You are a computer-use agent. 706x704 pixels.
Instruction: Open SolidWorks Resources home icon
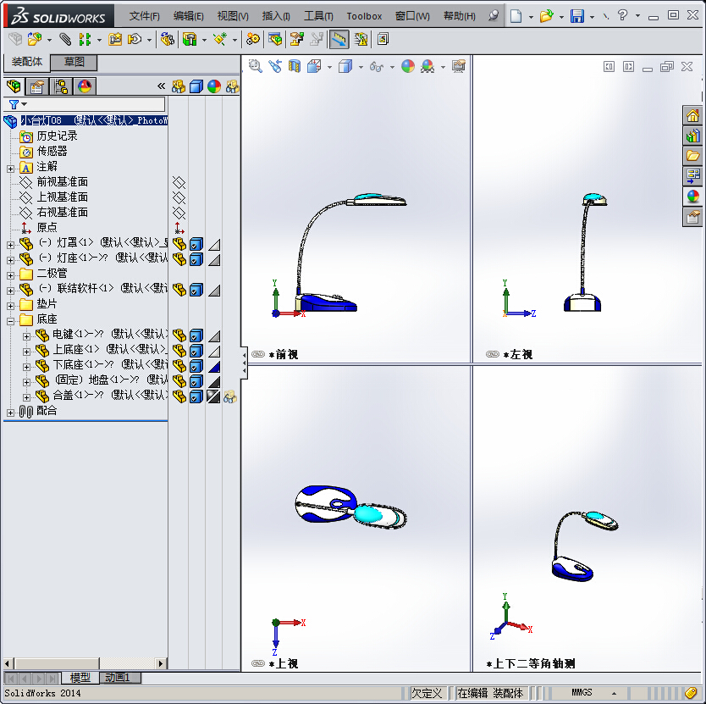click(692, 116)
